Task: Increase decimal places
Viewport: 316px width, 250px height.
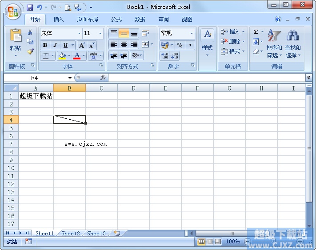Action: 165,56
